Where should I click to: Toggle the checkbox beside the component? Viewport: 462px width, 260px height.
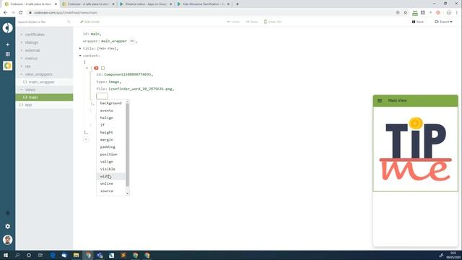pyautogui.click(x=103, y=68)
